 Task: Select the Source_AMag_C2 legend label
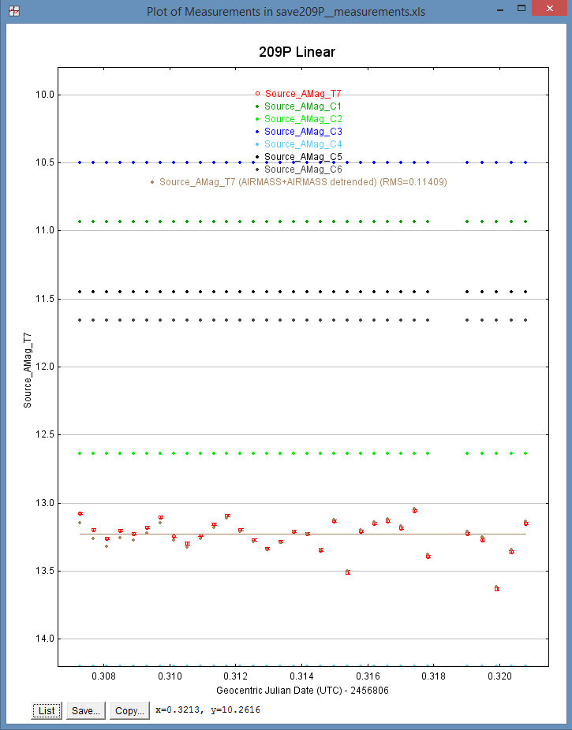click(303, 119)
